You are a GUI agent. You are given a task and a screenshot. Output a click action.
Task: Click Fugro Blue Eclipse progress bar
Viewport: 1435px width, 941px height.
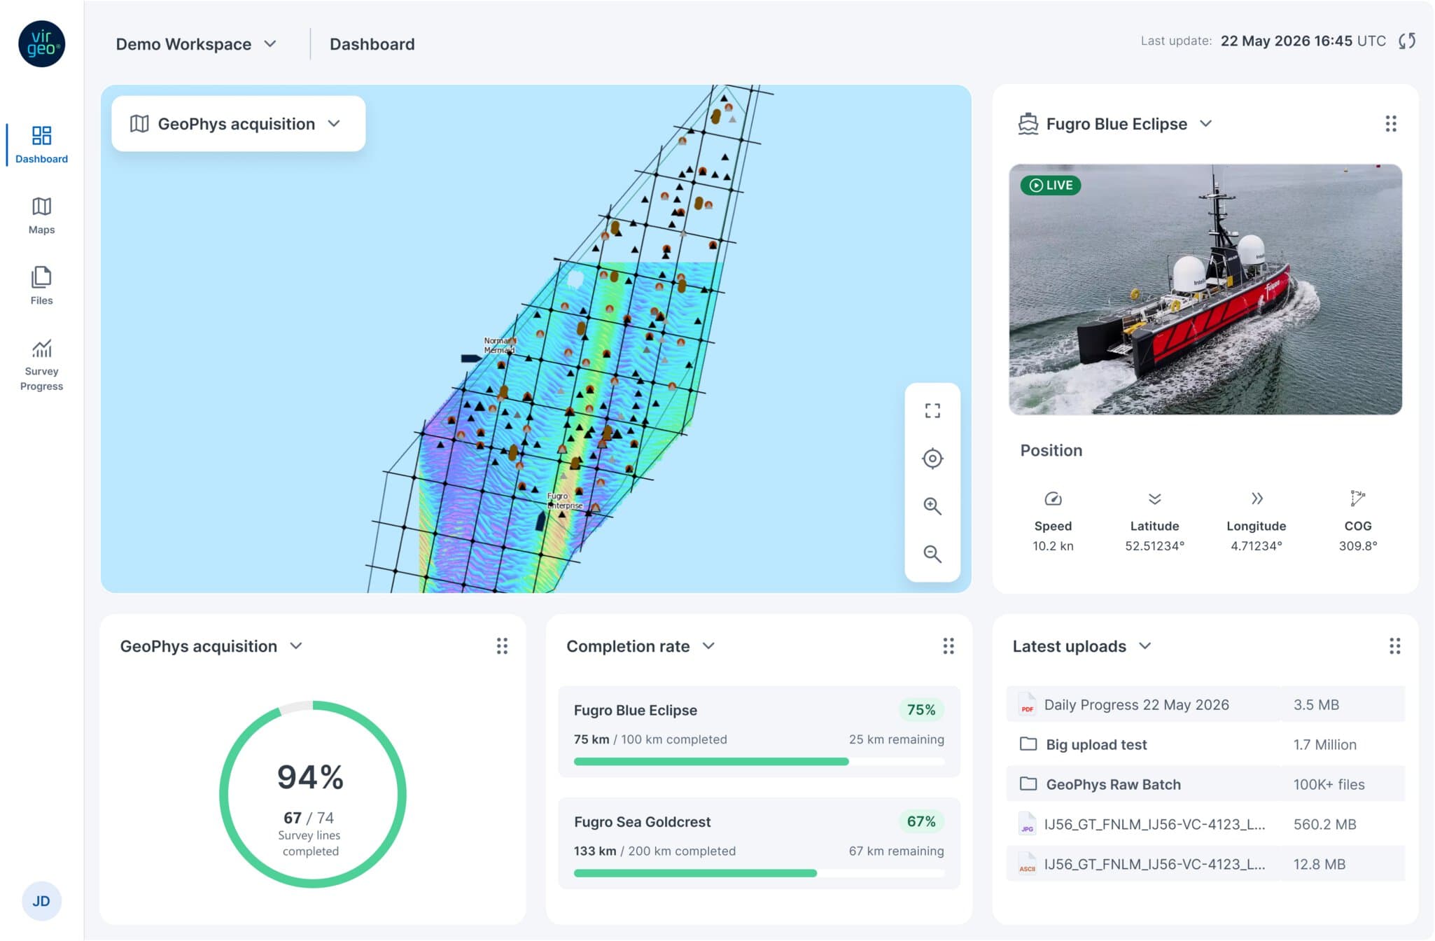(759, 762)
